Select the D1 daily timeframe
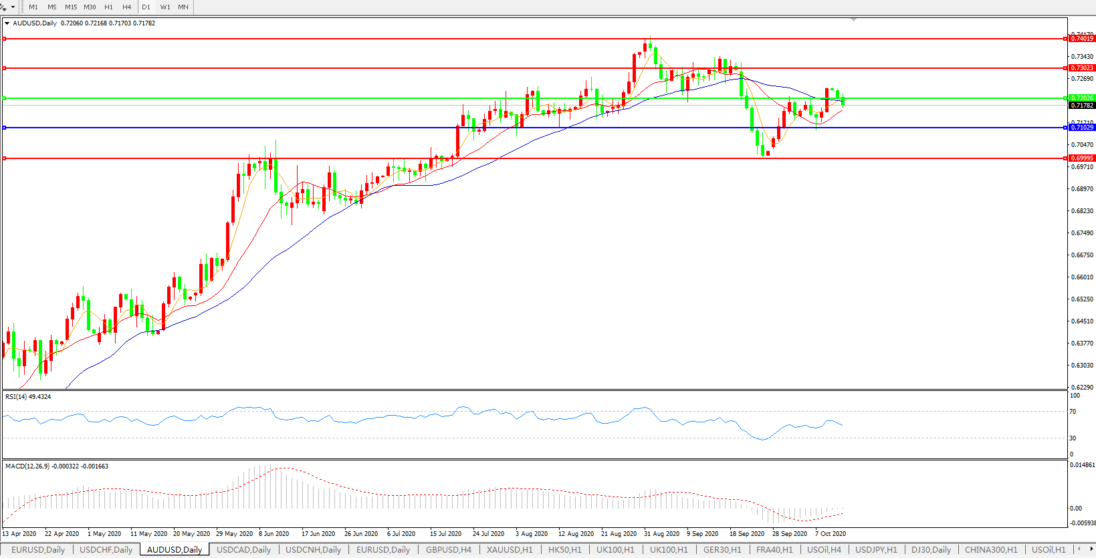The image size is (1096, 558). point(146,7)
